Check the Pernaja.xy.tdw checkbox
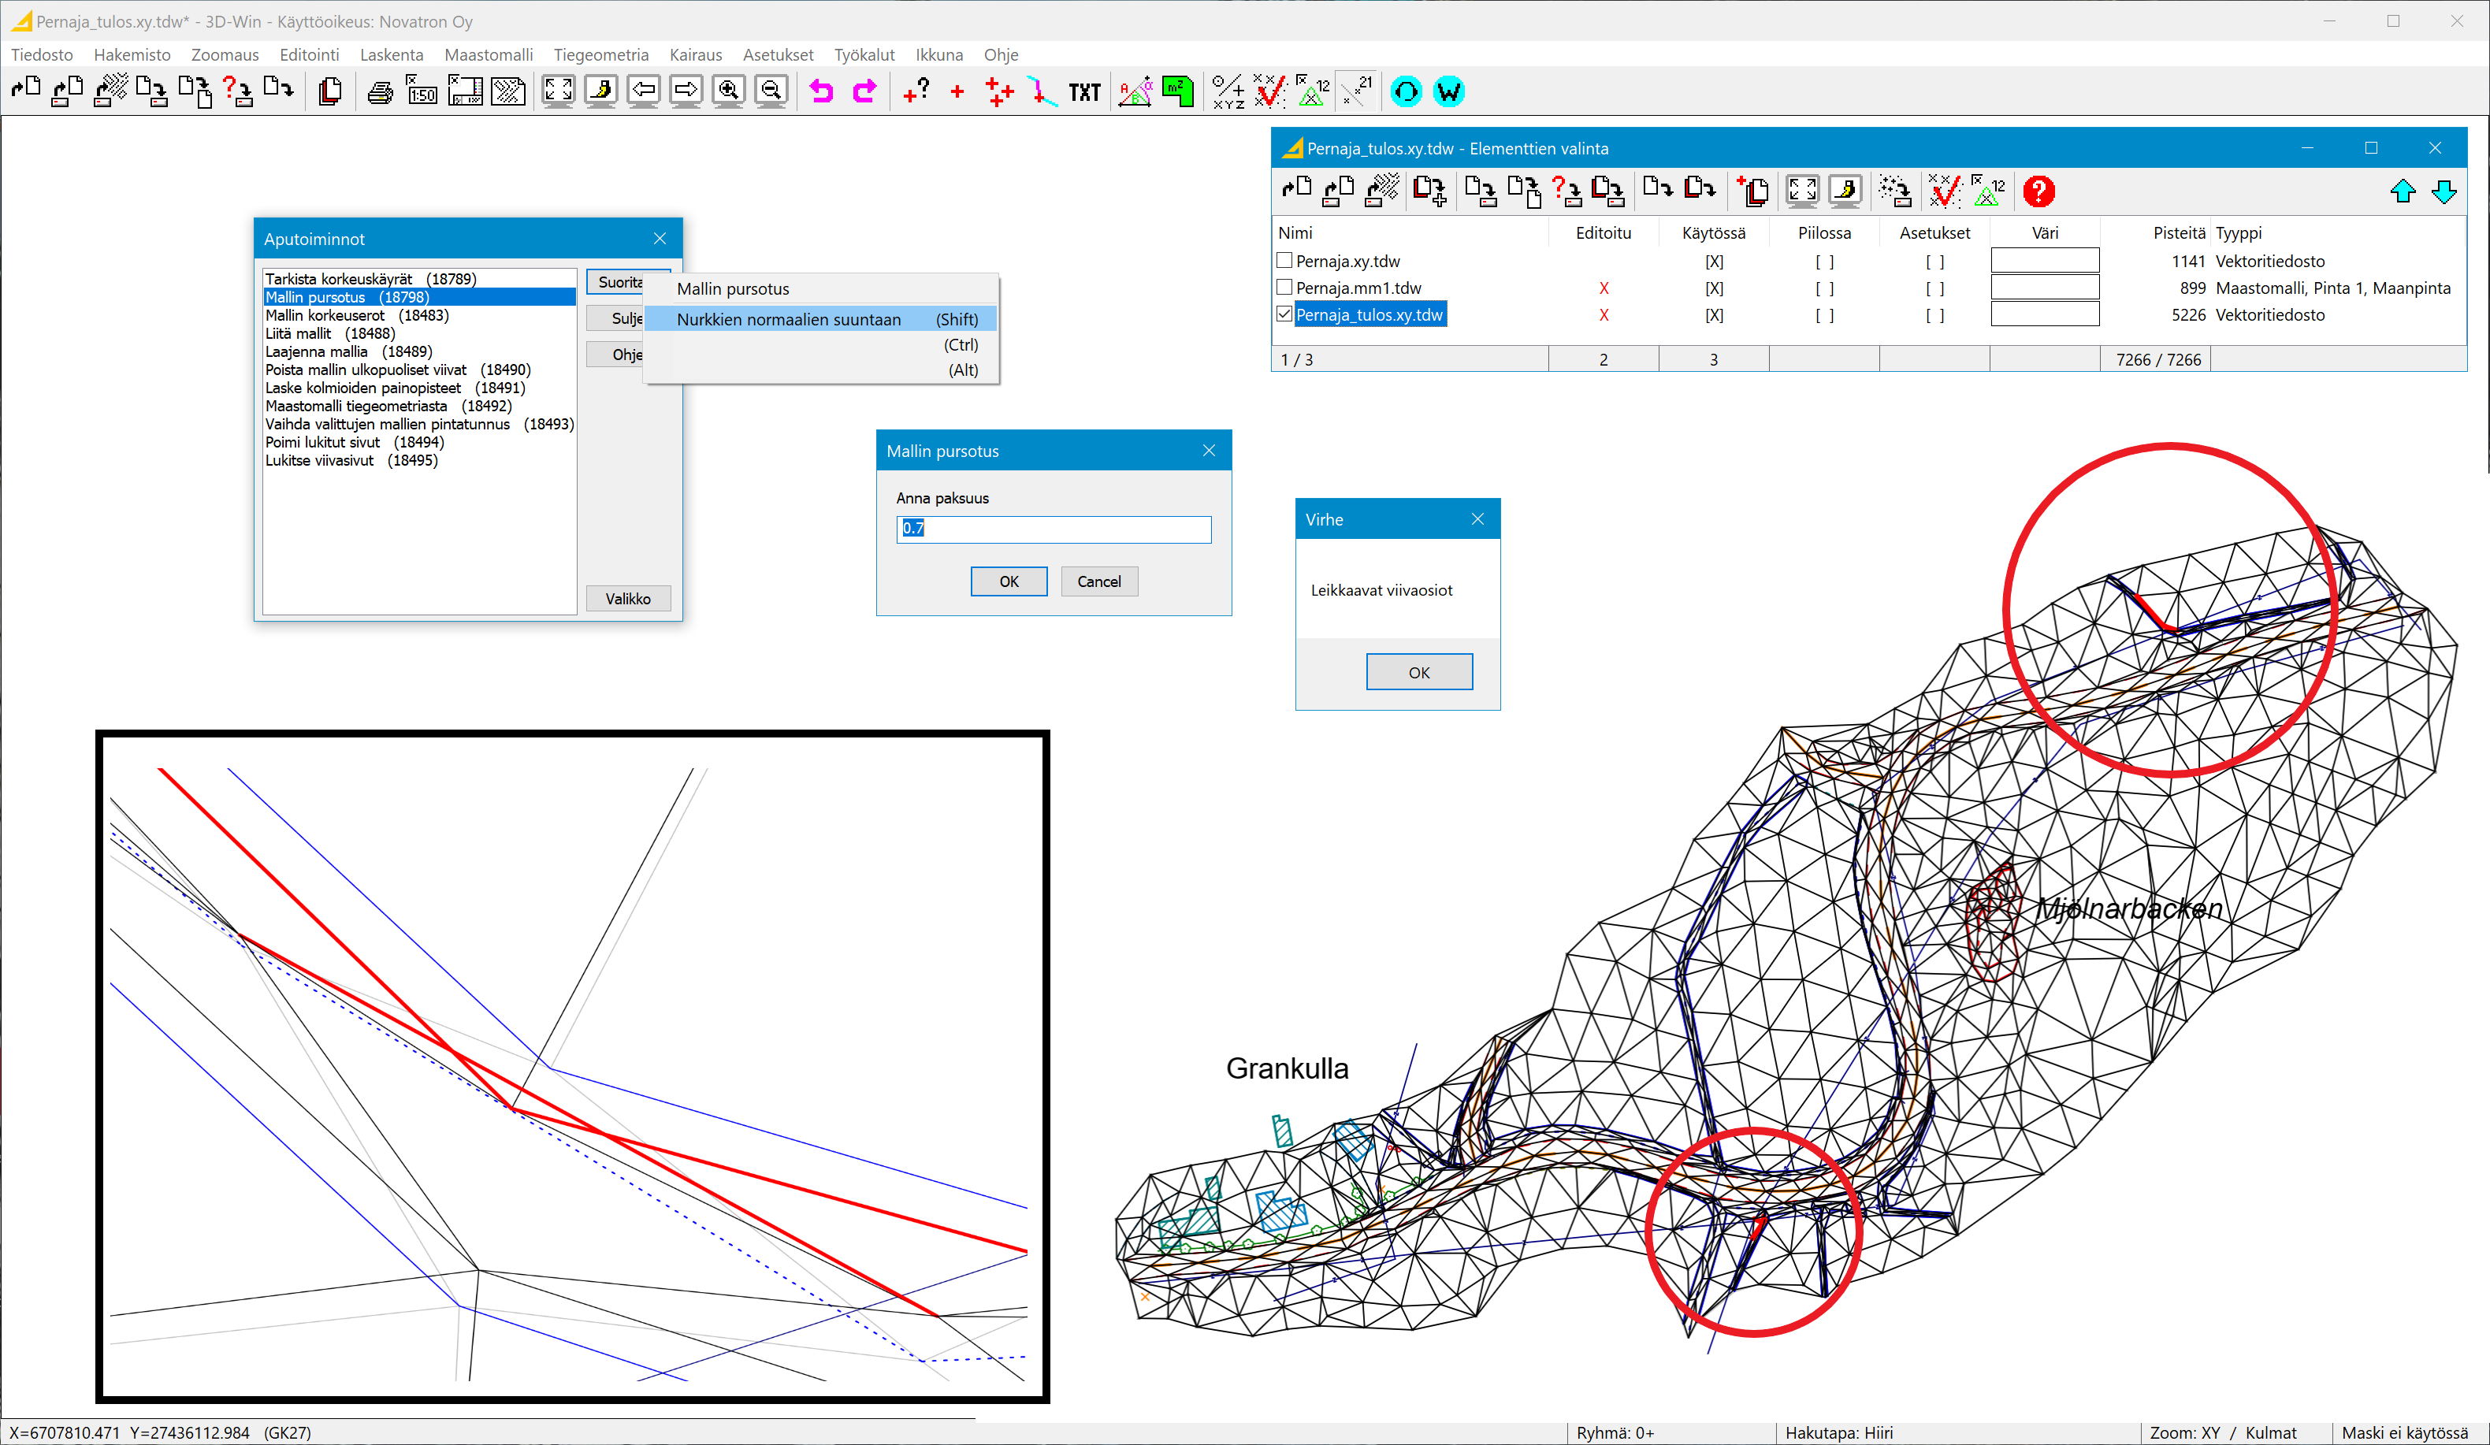This screenshot has width=2490, height=1445. [x=1284, y=261]
